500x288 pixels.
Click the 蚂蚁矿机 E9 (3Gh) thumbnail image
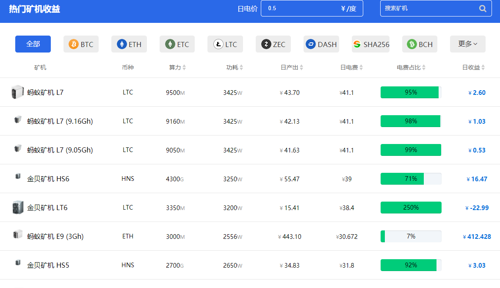[x=17, y=235]
